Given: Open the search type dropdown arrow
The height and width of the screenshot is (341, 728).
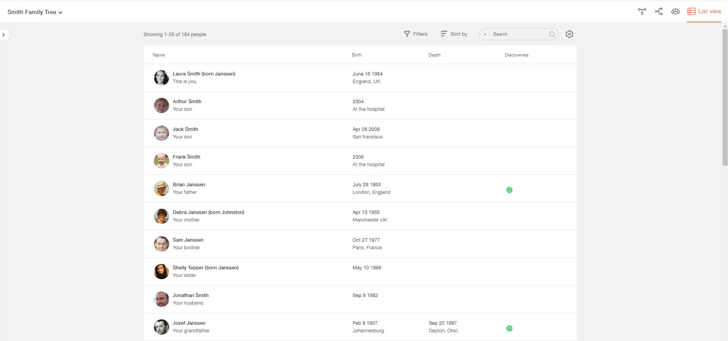Looking at the screenshot, I should point(485,34).
